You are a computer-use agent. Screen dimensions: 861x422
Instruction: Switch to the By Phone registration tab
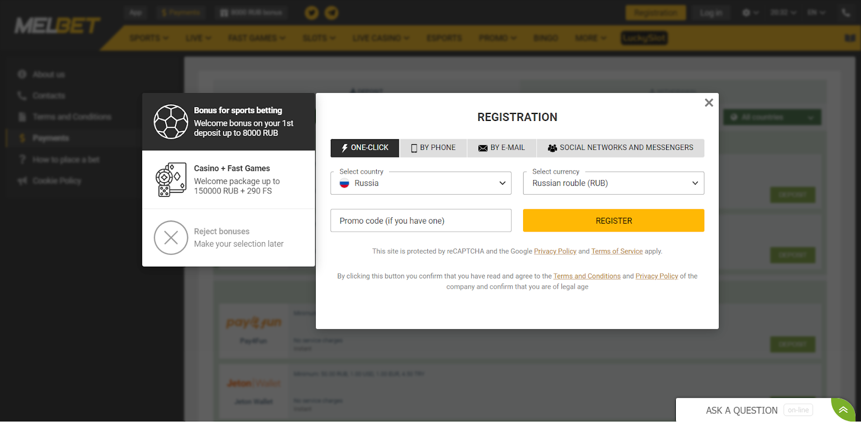click(x=433, y=148)
